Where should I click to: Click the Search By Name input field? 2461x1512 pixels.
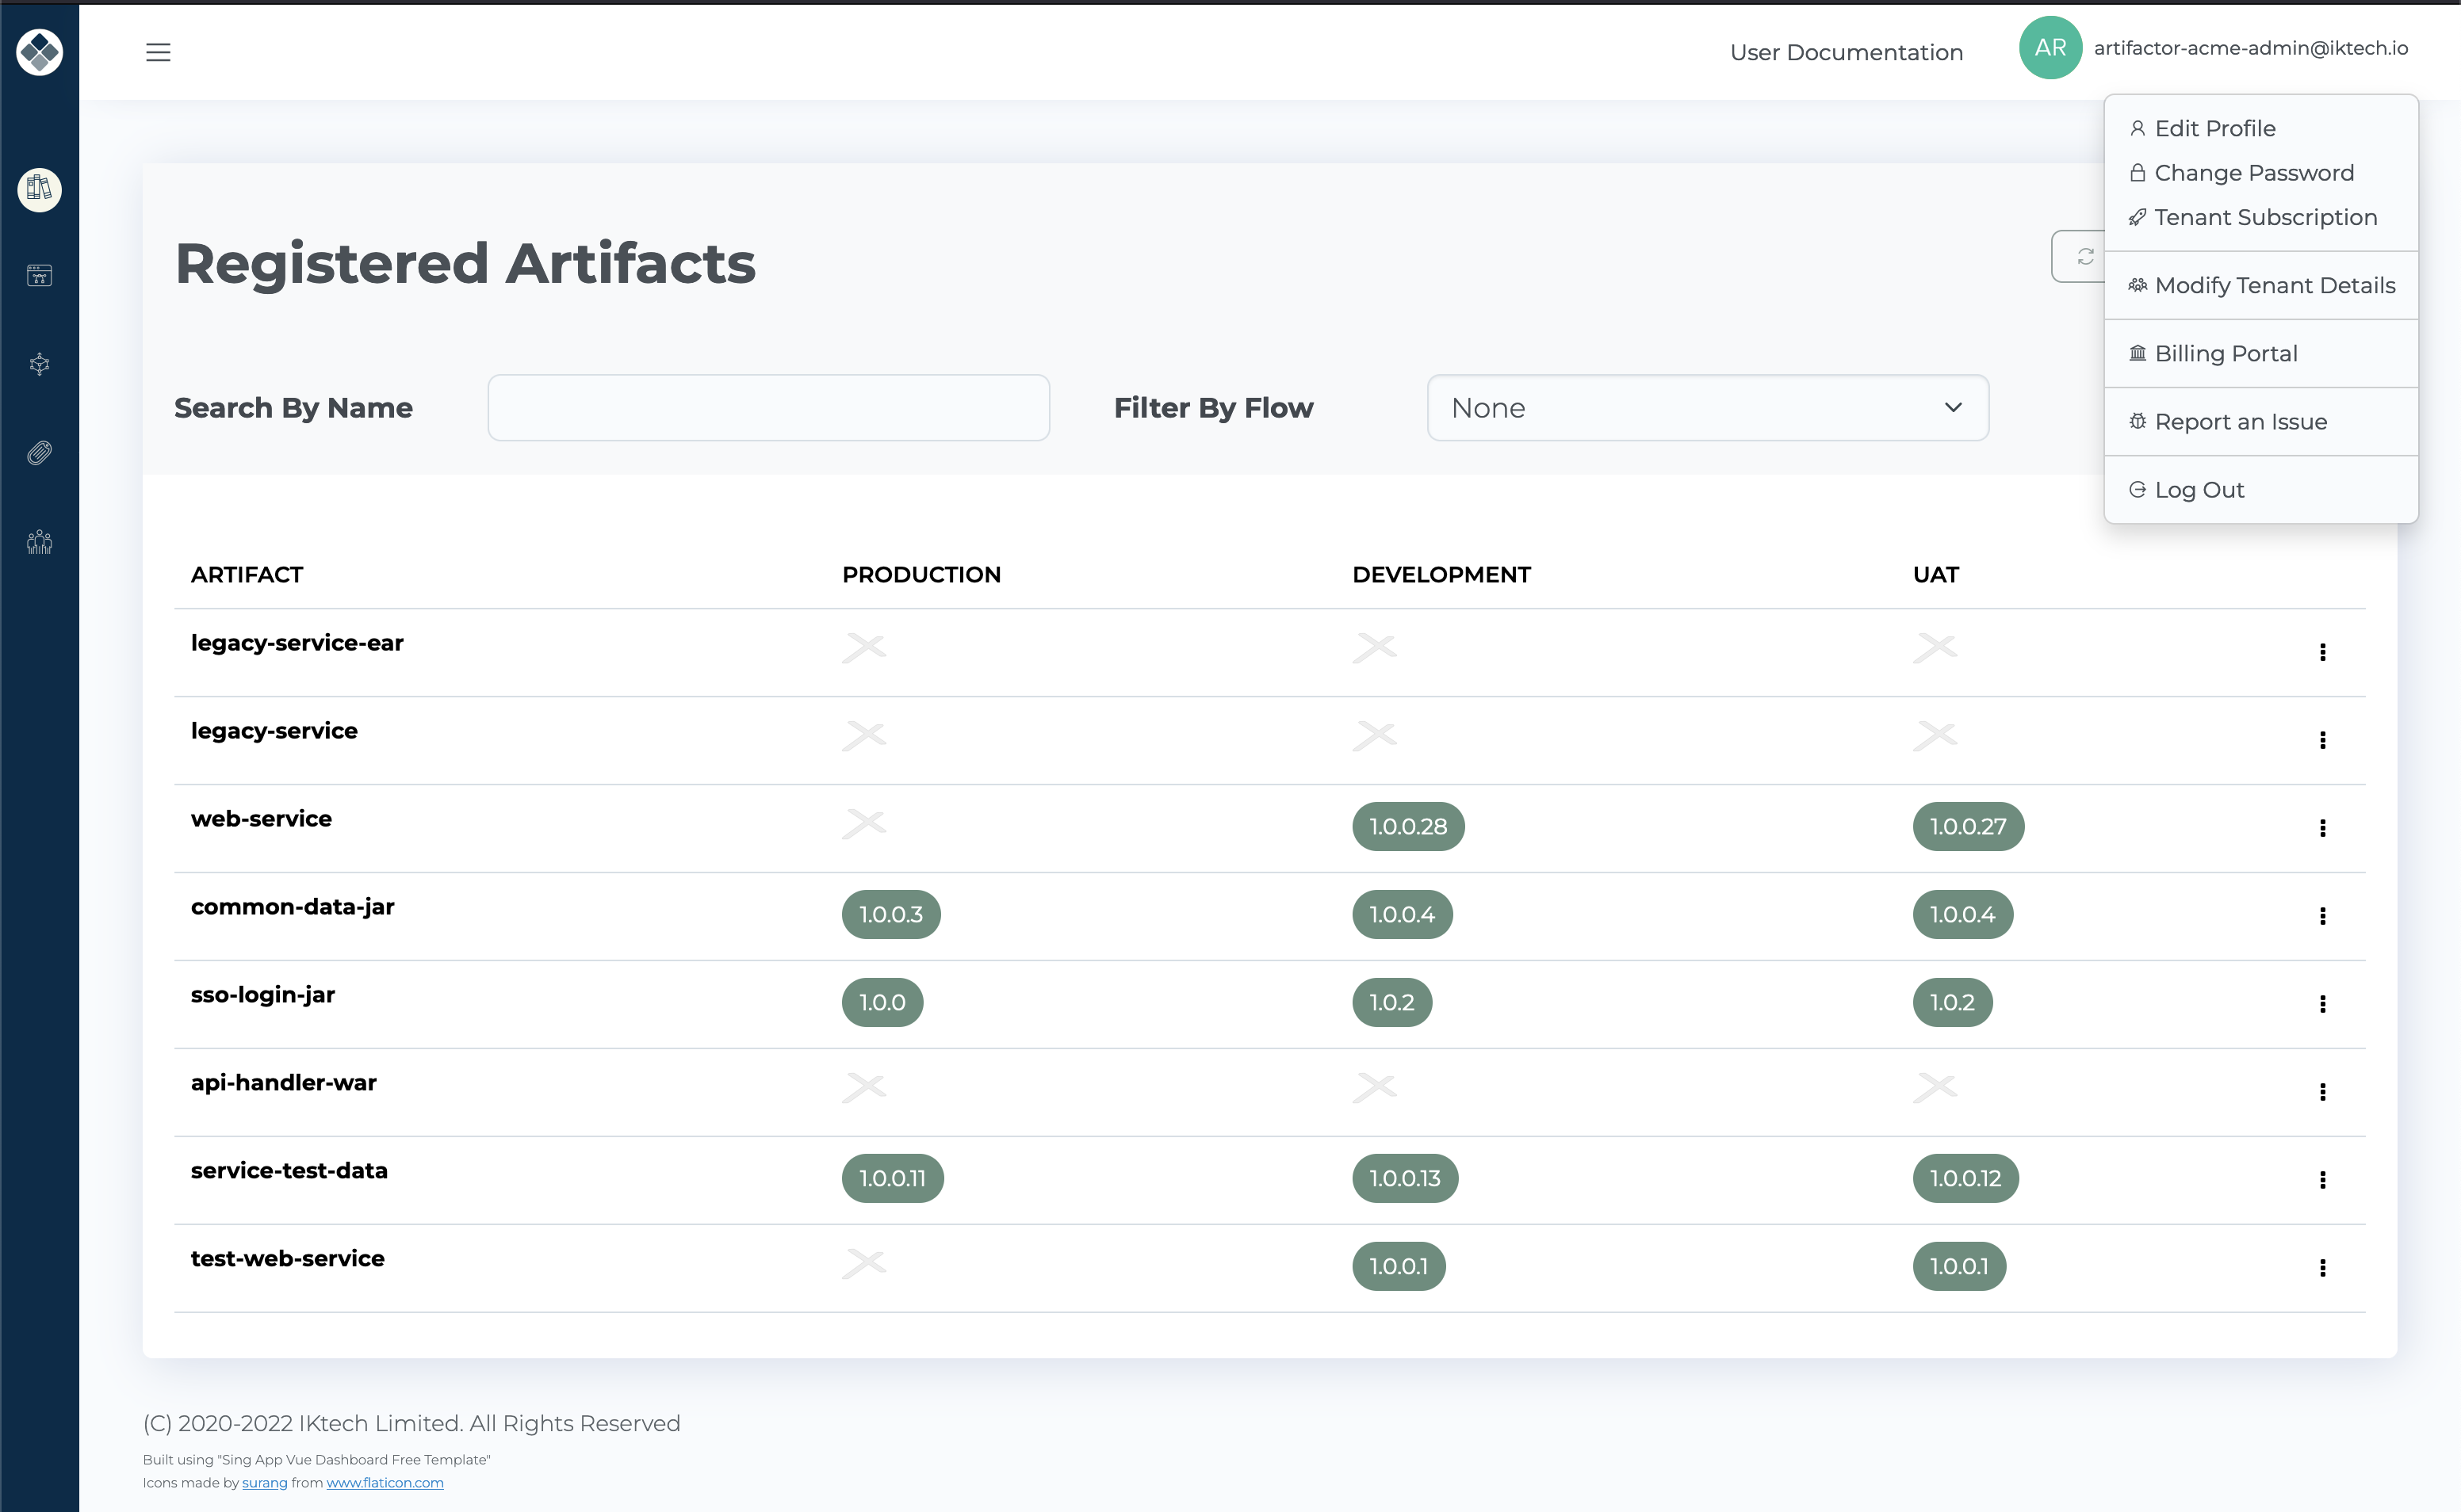[770, 406]
